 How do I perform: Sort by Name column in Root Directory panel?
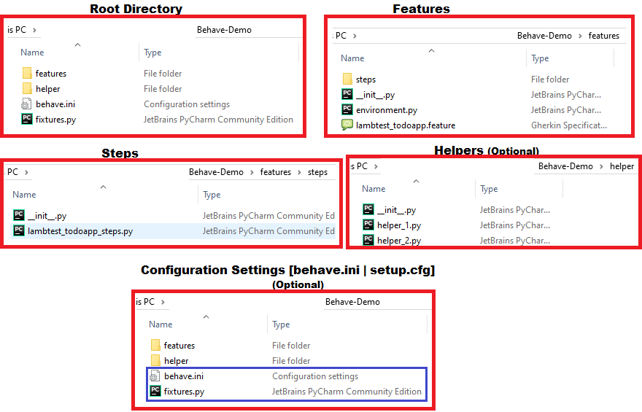[32, 53]
